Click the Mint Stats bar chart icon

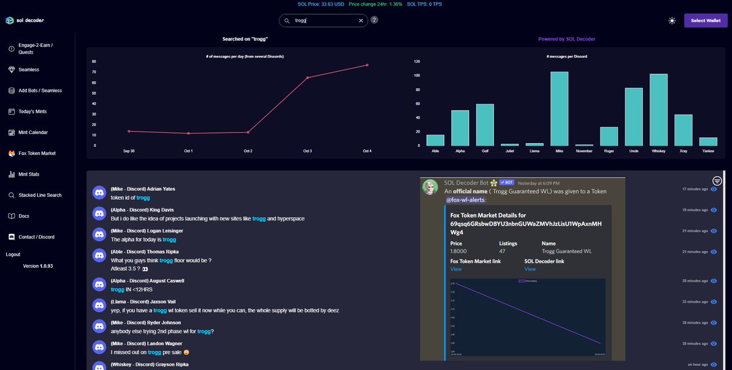[x=12, y=174]
